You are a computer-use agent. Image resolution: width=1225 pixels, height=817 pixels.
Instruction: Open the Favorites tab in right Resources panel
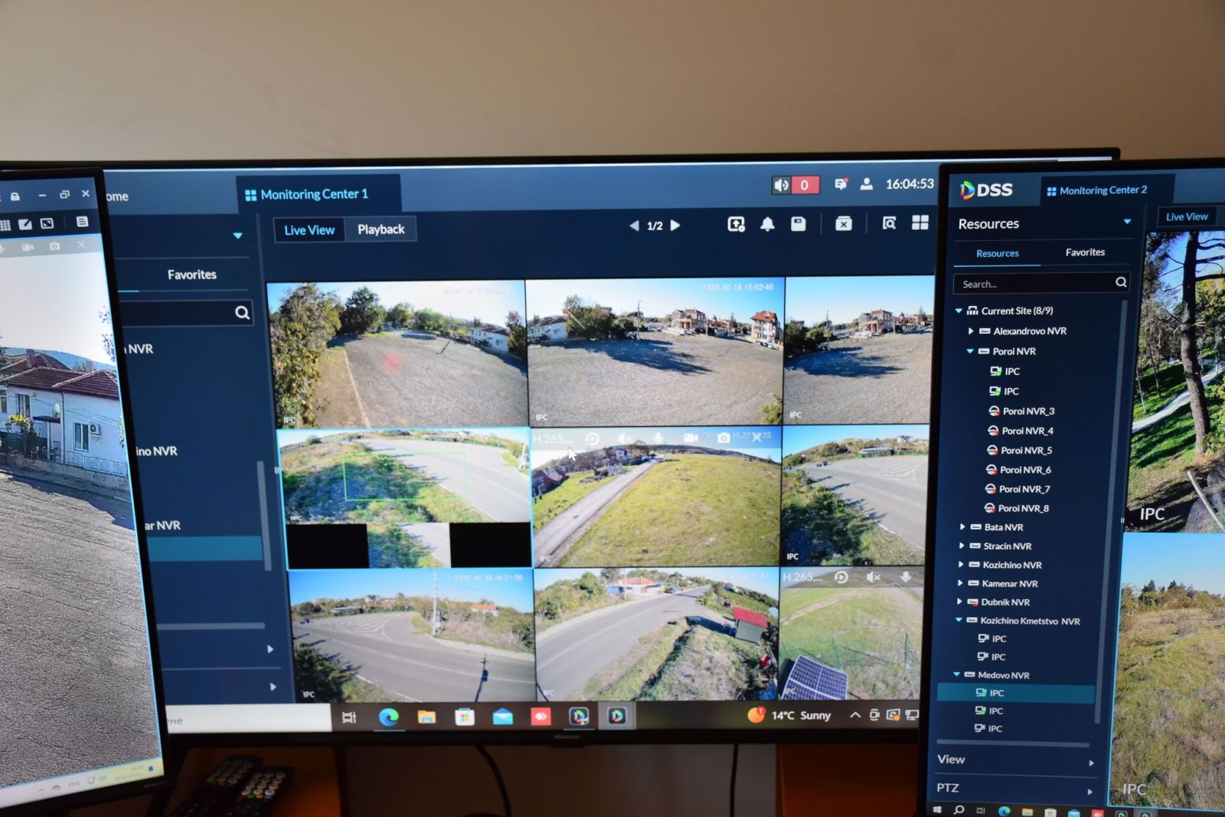1084,252
